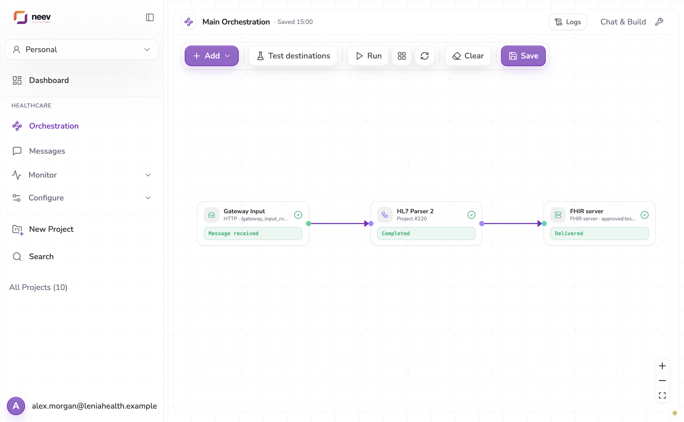This screenshot has width=684, height=422.
Task: Click Gateway Input status check icon
Action: pos(298,215)
